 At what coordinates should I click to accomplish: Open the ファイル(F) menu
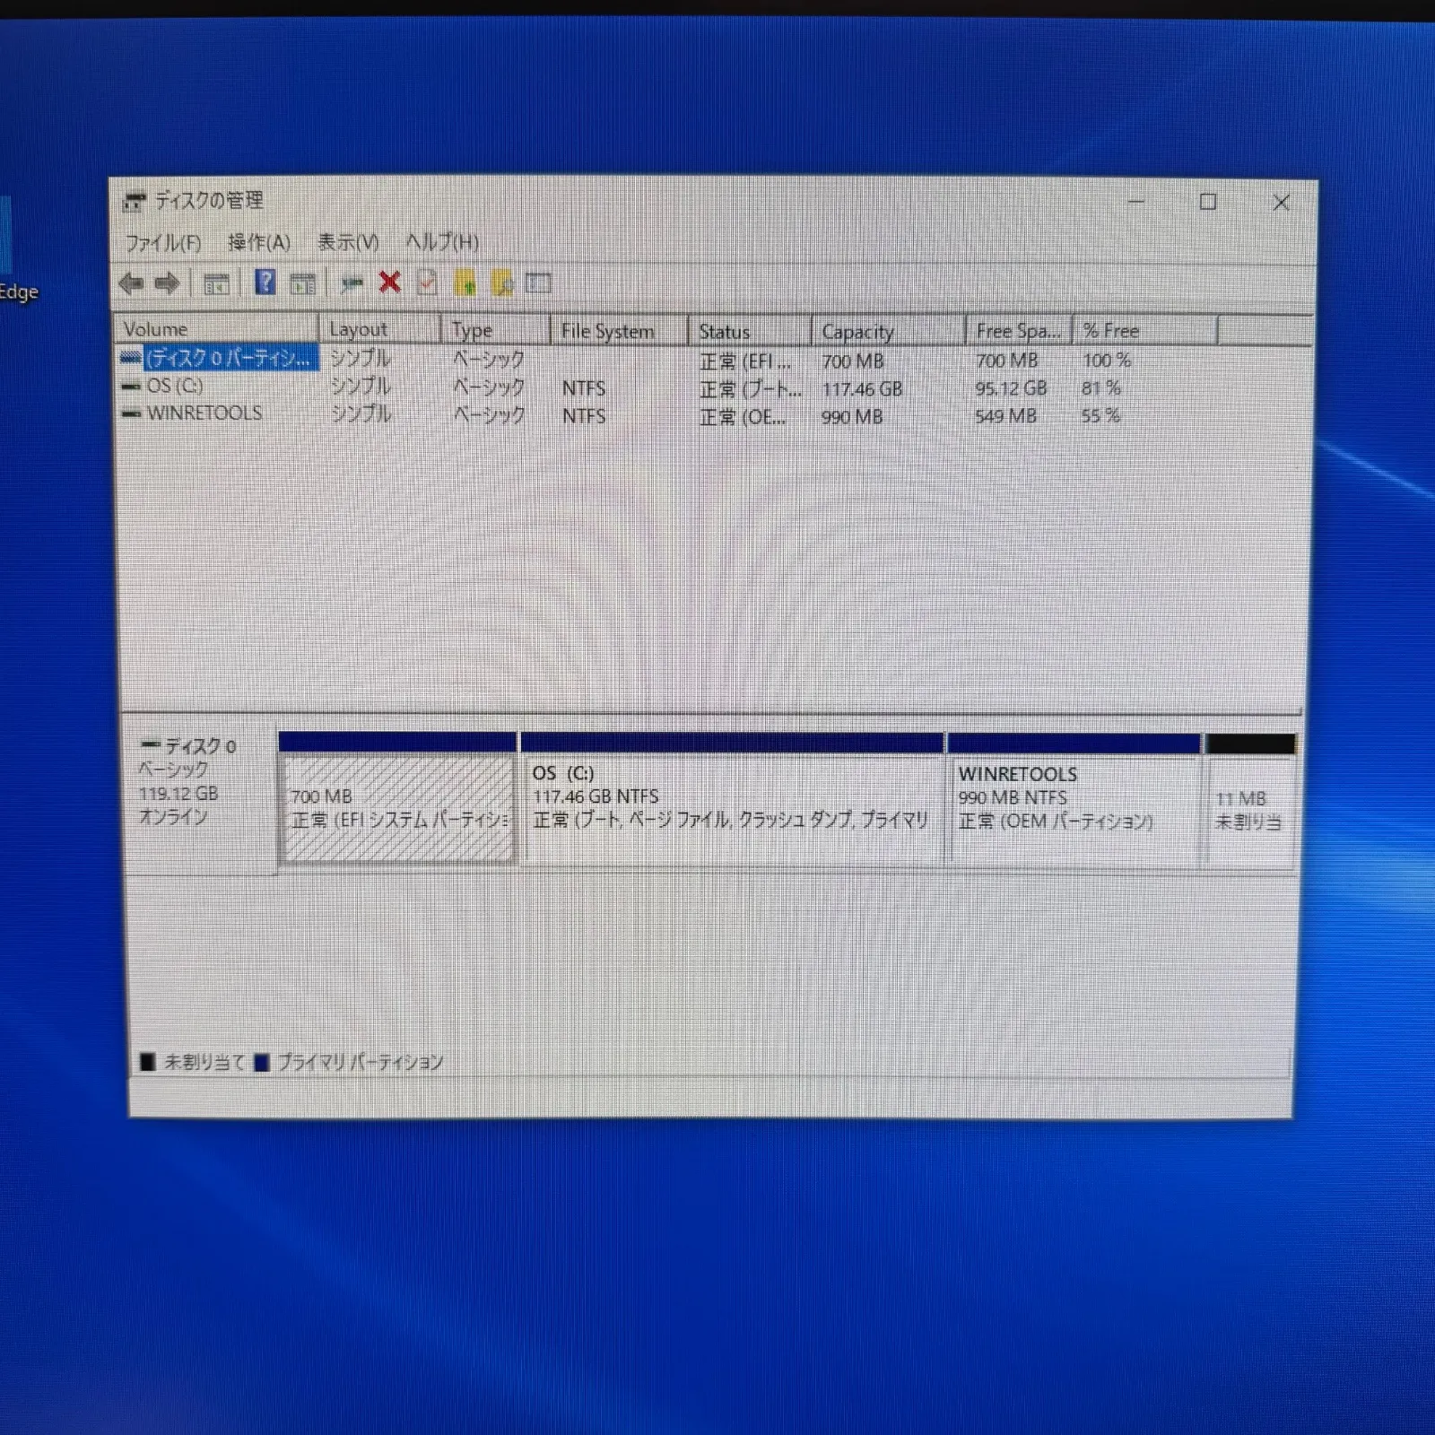[162, 243]
